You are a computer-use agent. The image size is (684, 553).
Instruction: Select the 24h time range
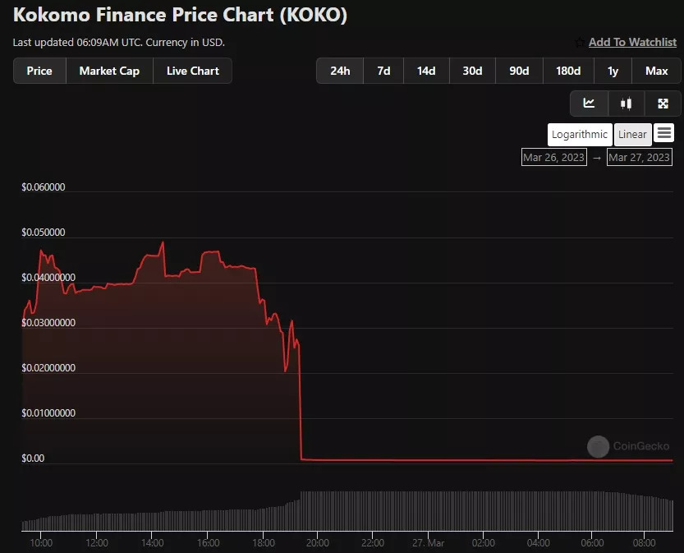pyautogui.click(x=340, y=71)
